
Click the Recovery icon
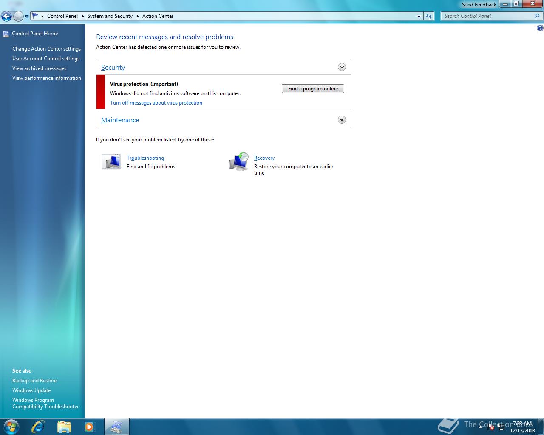(239, 162)
